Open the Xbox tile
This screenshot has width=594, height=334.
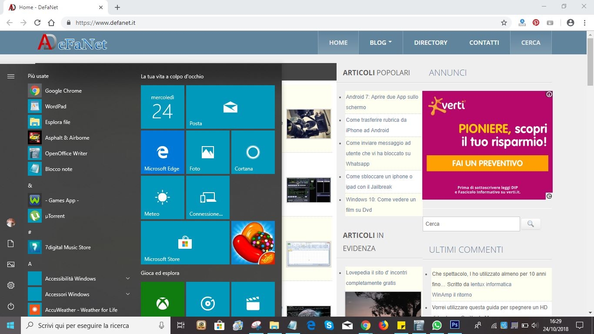pyautogui.click(x=163, y=299)
